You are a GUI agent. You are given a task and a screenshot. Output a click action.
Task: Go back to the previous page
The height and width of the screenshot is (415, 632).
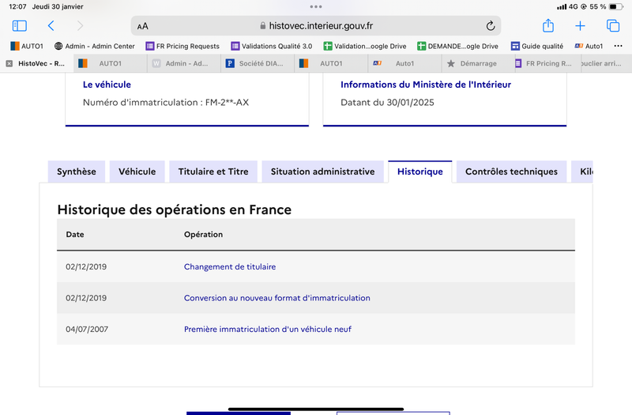click(x=51, y=26)
